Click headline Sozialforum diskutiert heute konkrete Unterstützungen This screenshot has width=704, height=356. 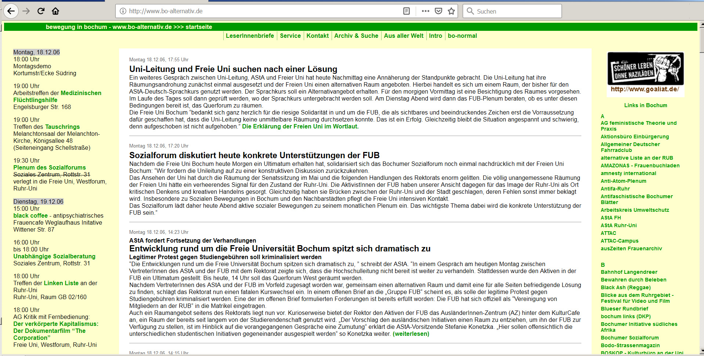(254, 155)
